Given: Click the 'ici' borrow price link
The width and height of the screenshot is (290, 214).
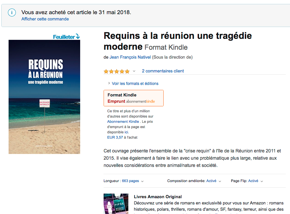Looking at the screenshot, I should [x=126, y=132].
